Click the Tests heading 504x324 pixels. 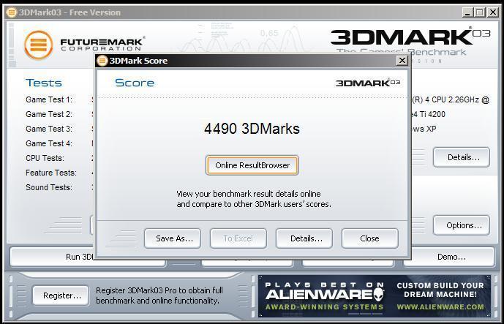click(44, 83)
